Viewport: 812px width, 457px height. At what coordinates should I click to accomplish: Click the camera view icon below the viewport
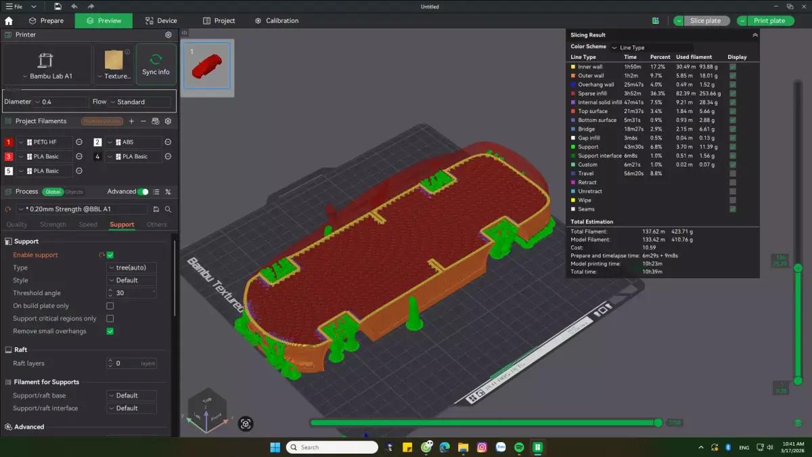click(x=246, y=424)
